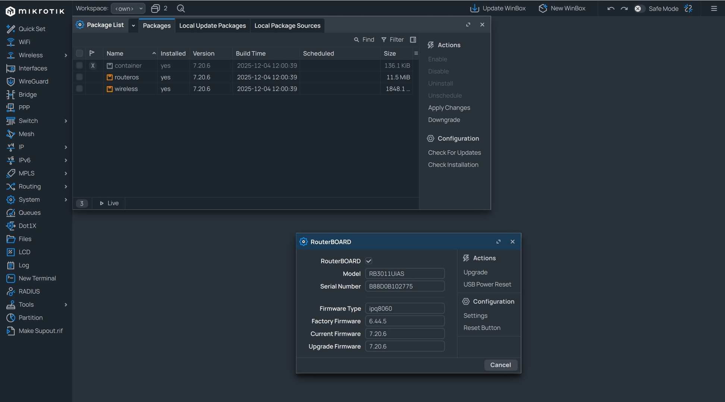
Task: Click the Find button in Package List
Action: point(364,40)
